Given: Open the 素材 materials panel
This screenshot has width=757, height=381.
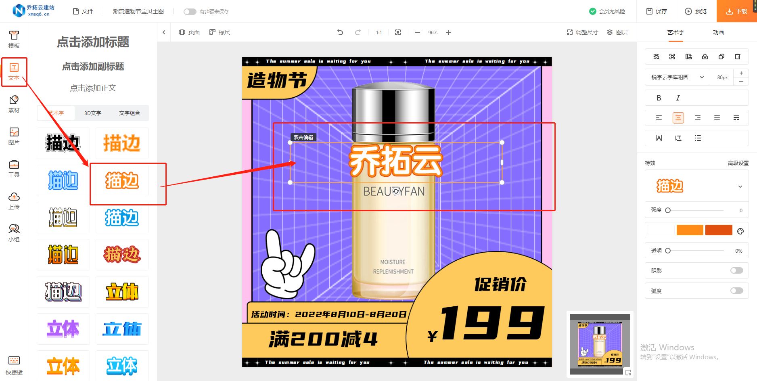Looking at the screenshot, I should coord(14,104).
